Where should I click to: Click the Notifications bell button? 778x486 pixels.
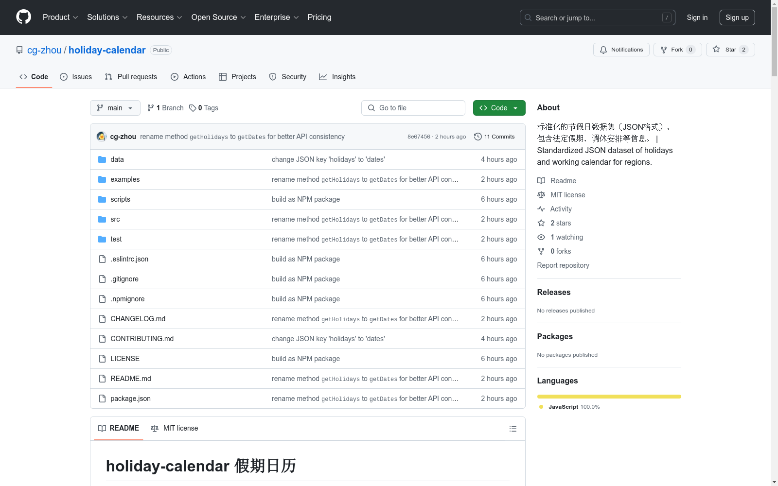click(x=621, y=50)
